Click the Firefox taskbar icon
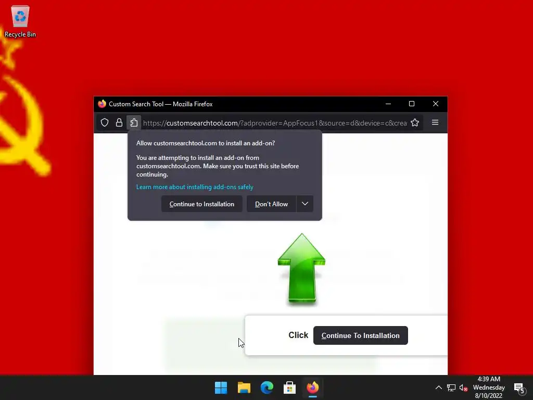This screenshot has width=533, height=400. point(313,387)
